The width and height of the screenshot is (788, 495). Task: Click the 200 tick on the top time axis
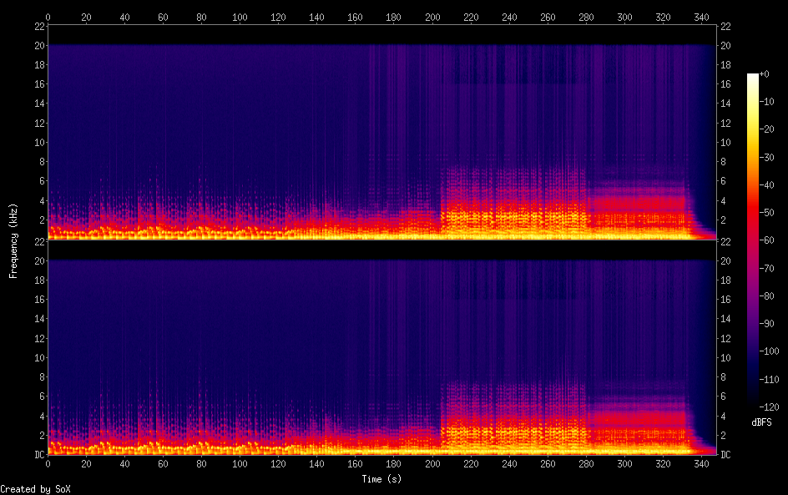432,16
